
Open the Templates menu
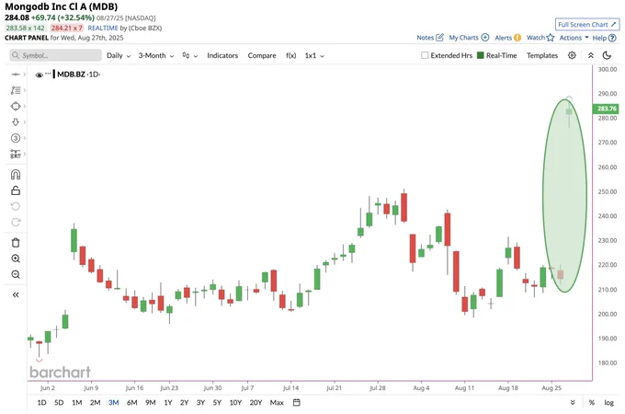542,55
